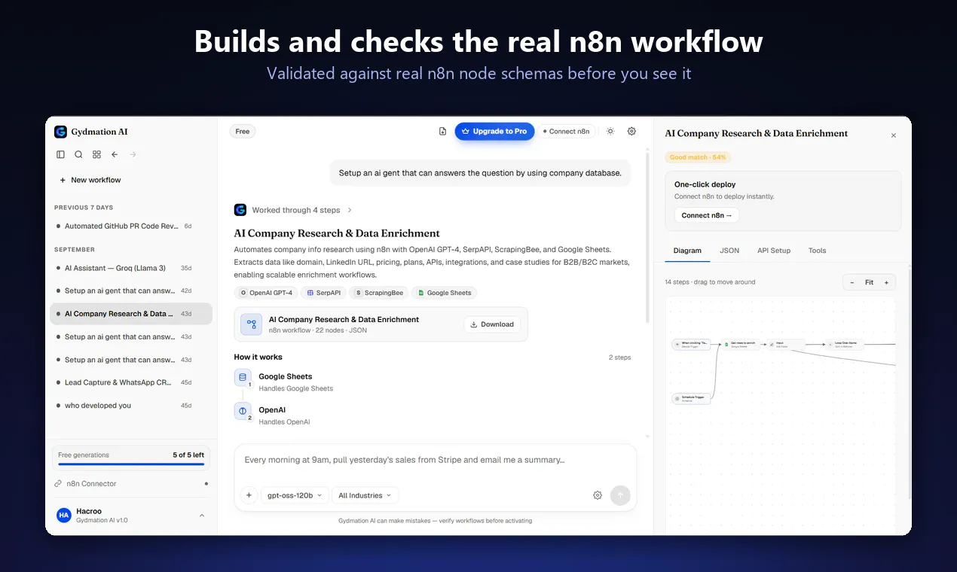Open the All Industries dropdown
Viewport: 957px width, 572px height.
pos(365,495)
